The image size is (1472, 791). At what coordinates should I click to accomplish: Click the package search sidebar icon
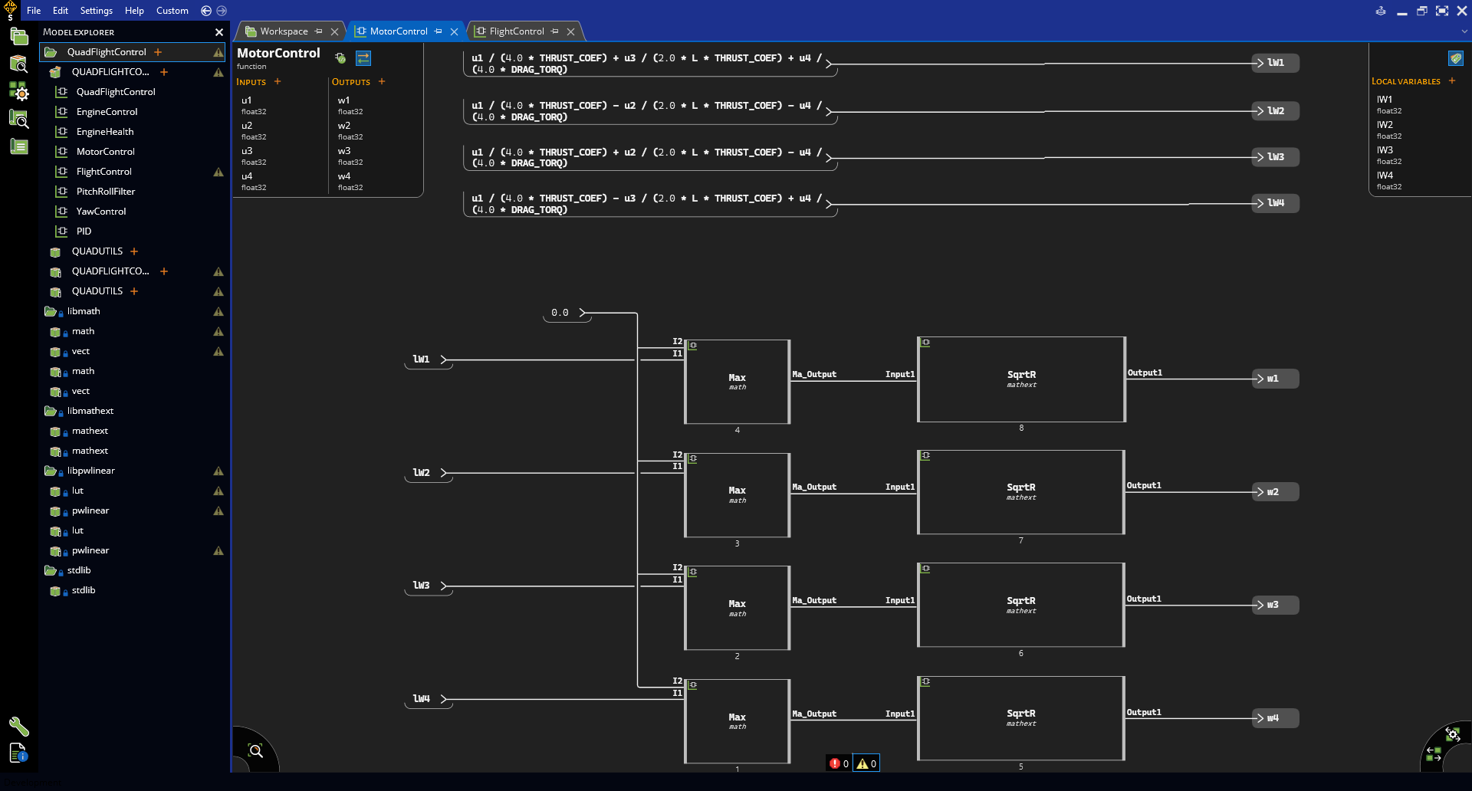tap(19, 64)
